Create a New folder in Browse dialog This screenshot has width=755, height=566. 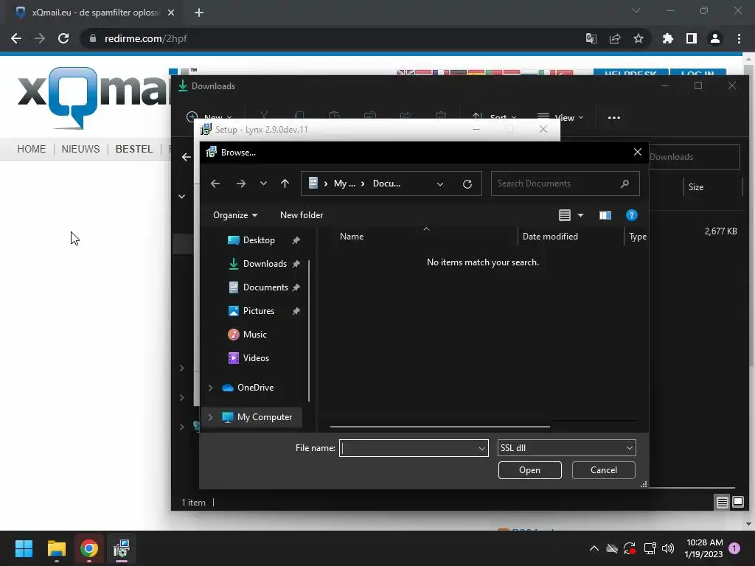[x=302, y=215]
